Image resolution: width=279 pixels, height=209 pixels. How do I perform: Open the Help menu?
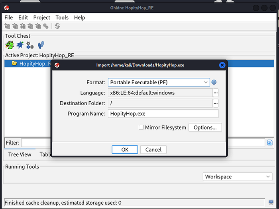coord(80,17)
